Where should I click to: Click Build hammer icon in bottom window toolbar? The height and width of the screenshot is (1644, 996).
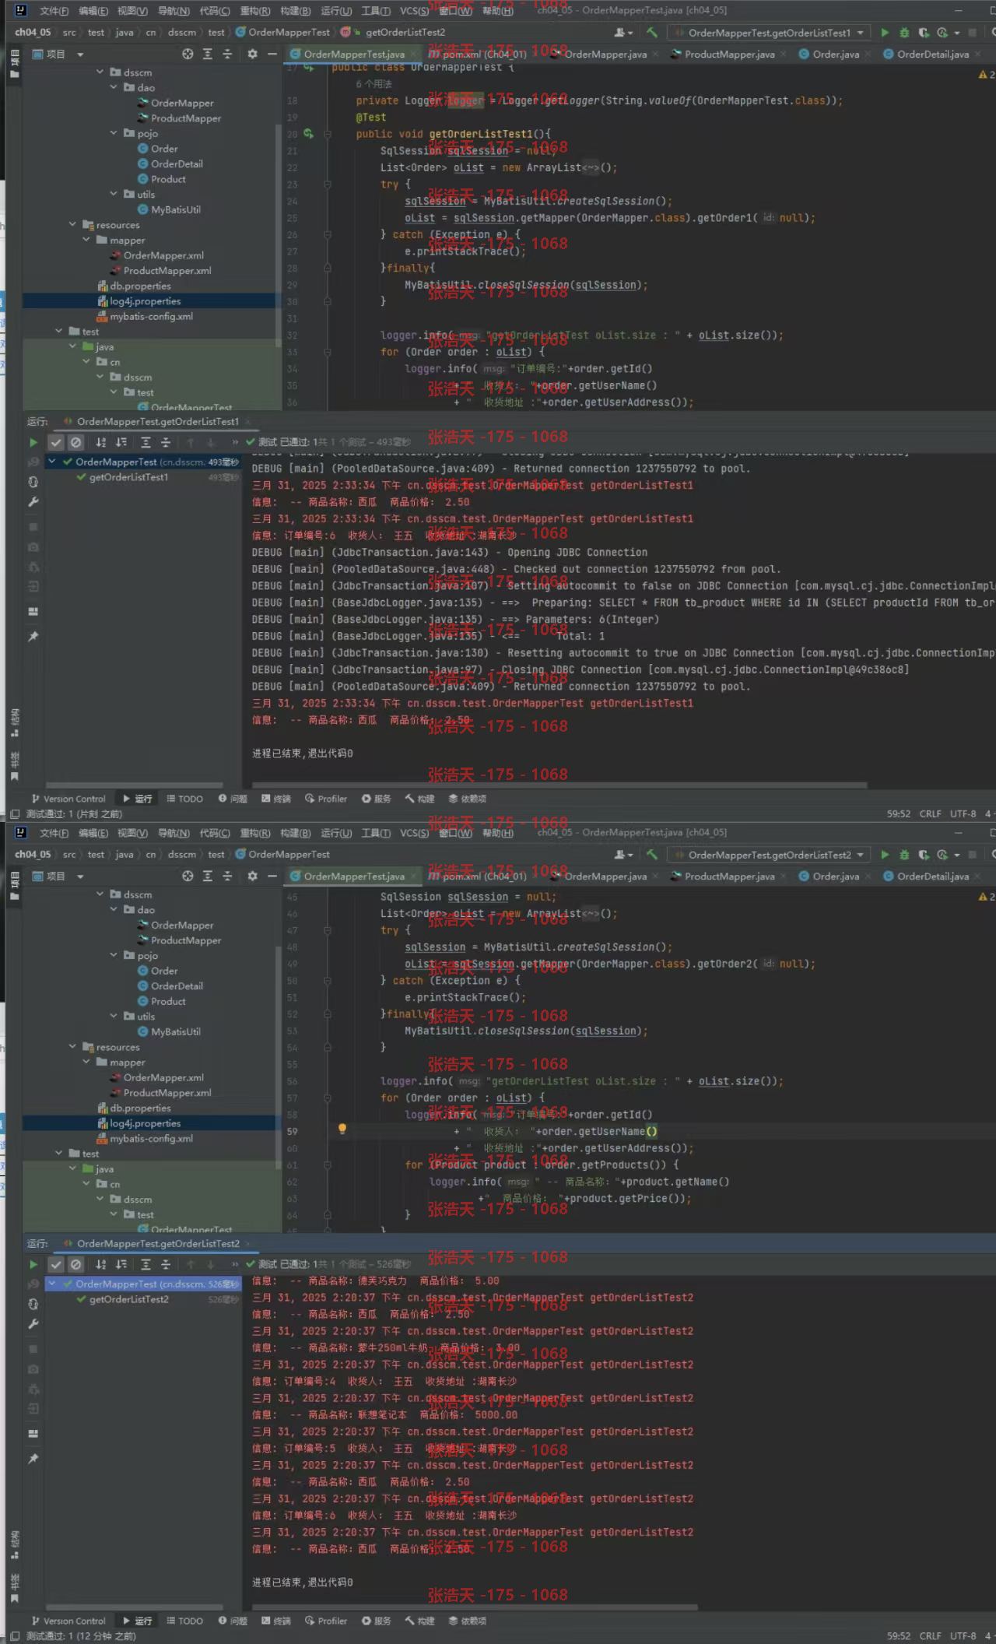[652, 855]
